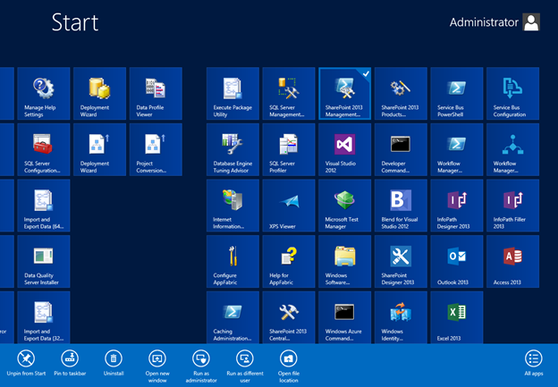Viewport: 558px width, 387px height.
Task: Open the Manage Help Settings tile
Action: pyautogui.click(x=44, y=94)
